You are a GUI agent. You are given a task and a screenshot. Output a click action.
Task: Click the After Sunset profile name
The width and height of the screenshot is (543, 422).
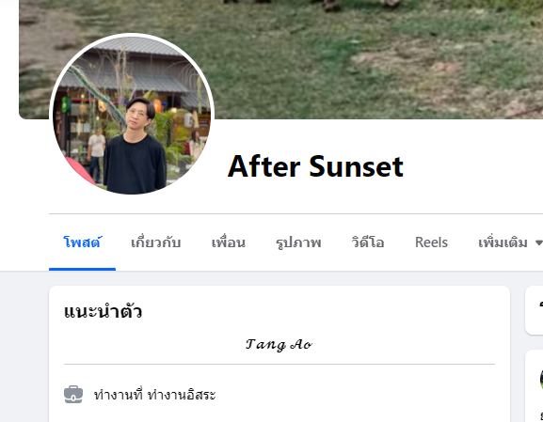pyautogui.click(x=315, y=166)
